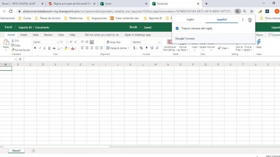
Task: Click the Ideas lightning icon
Action: pyautogui.click(x=259, y=42)
